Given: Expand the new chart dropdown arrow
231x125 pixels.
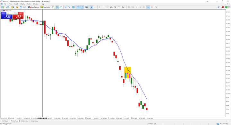Looking at the screenshot, I should [5, 7].
